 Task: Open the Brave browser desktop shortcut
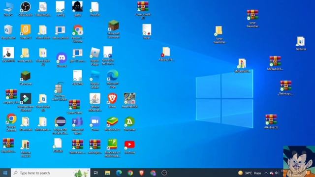click(112, 101)
